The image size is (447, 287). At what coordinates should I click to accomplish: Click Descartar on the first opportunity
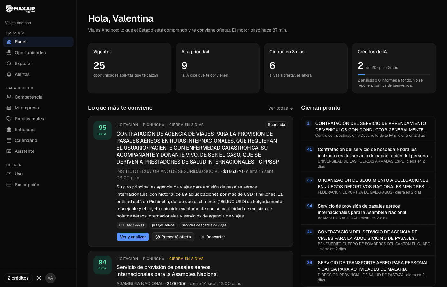click(x=213, y=237)
